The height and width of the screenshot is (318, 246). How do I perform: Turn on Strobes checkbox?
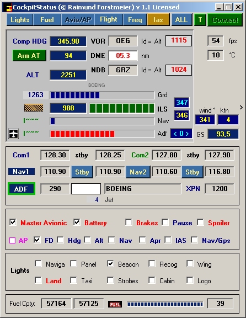(x=110, y=280)
